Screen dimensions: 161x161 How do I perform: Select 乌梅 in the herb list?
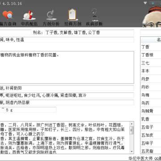click(151, 95)
